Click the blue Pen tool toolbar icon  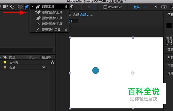27,7
